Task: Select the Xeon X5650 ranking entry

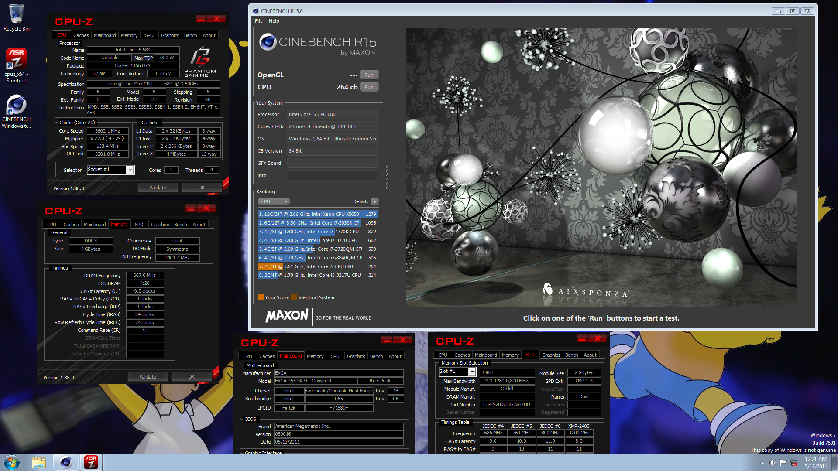Action: (318, 214)
